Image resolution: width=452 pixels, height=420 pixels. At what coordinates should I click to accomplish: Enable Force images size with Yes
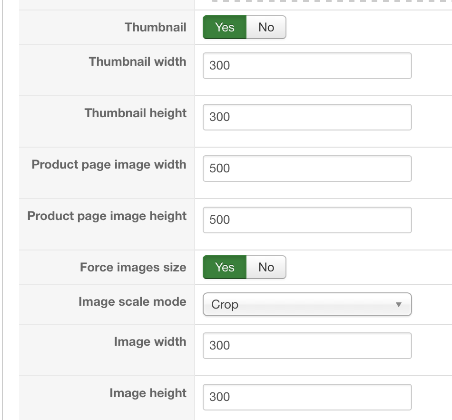coord(225,267)
